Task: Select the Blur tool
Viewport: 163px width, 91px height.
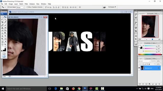Action: click(x=2, y=33)
